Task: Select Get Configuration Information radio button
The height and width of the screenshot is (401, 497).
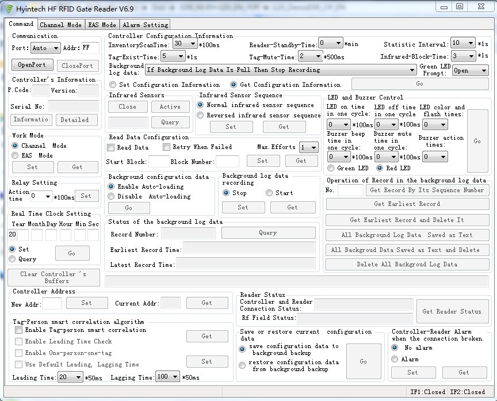Action: [285, 85]
